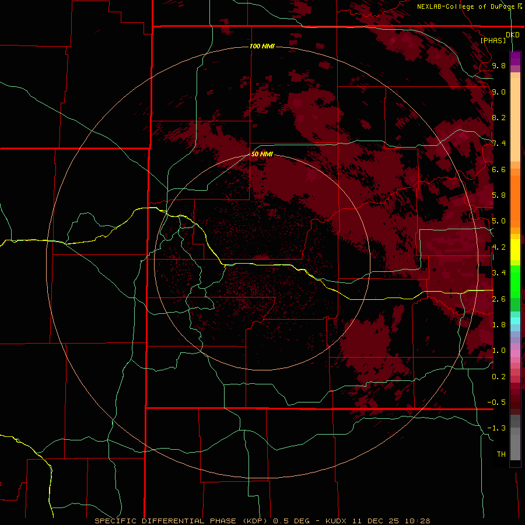Click the 6.6 legend value
The width and height of the screenshot is (525, 525).
pyautogui.click(x=499, y=169)
